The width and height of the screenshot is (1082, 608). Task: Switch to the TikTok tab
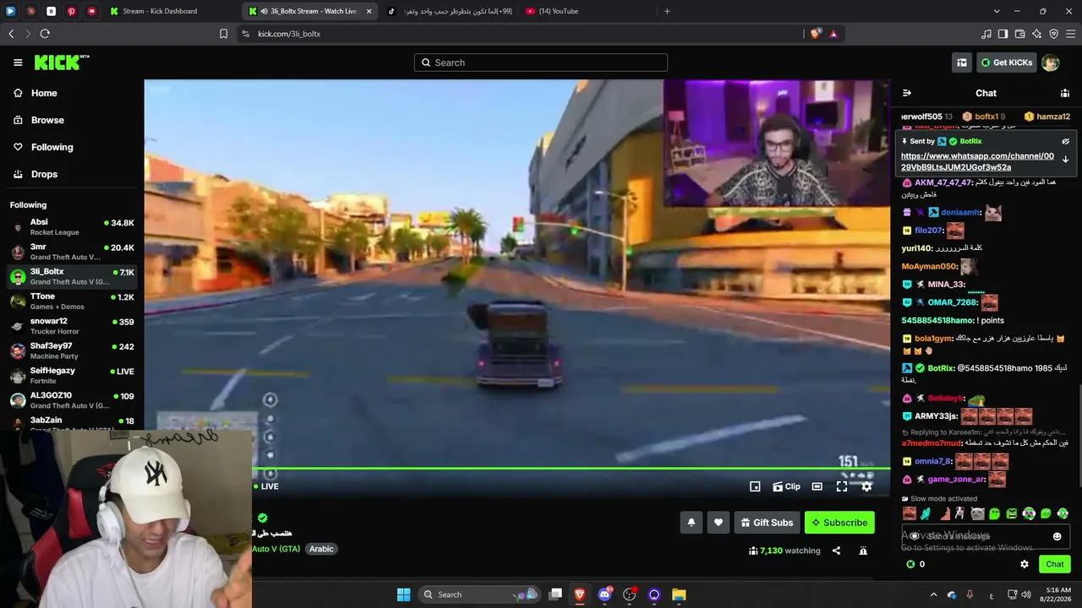click(449, 11)
